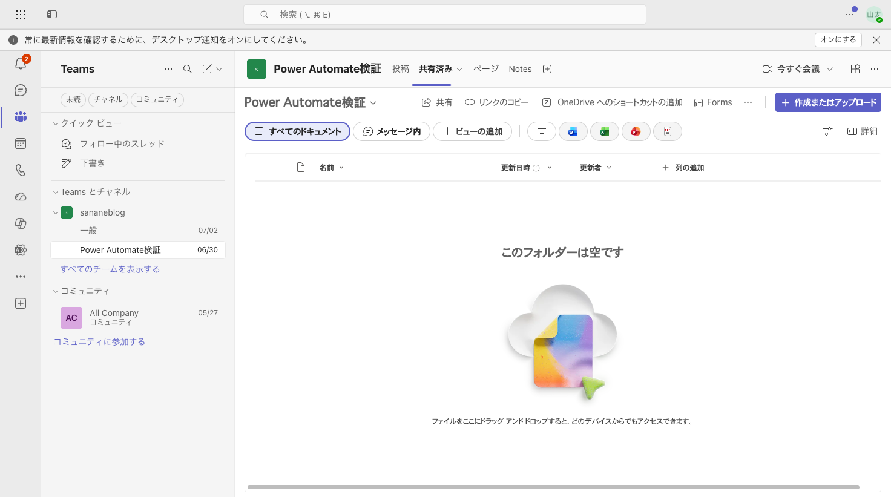
Task: Open the app launcher grid icon
Action: (x=21, y=14)
